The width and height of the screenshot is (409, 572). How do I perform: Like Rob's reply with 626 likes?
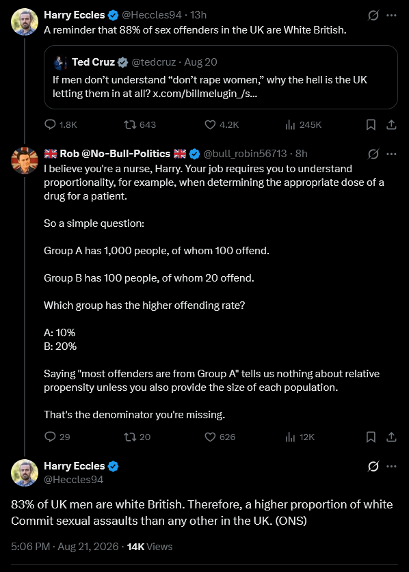coord(220,437)
